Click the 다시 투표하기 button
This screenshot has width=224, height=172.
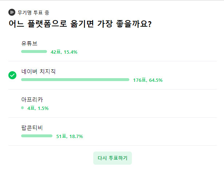click(x=113, y=158)
